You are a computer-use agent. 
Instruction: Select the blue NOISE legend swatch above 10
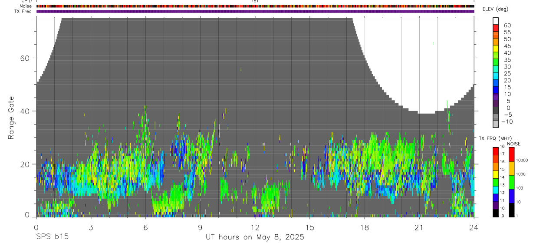[x=511, y=195]
